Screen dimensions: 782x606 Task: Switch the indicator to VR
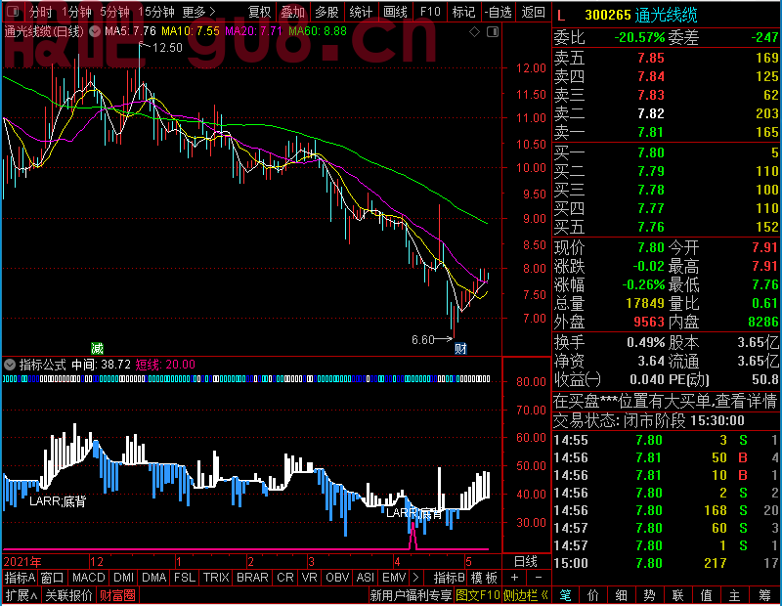tap(310, 578)
